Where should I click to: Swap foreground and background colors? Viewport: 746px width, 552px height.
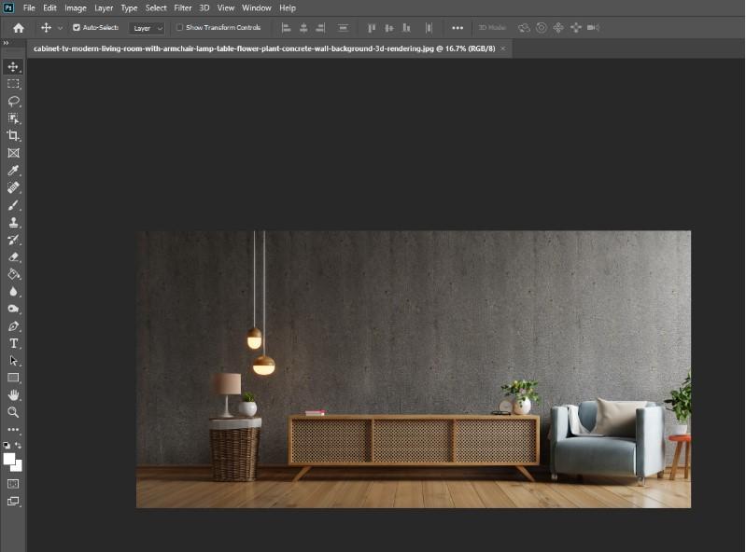click(x=18, y=445)
